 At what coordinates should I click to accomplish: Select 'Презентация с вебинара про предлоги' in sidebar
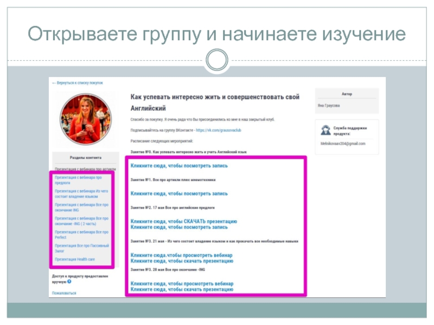coord(78,180)
